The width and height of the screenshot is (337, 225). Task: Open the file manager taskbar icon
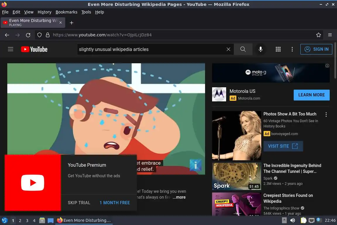tap(42, 220)
